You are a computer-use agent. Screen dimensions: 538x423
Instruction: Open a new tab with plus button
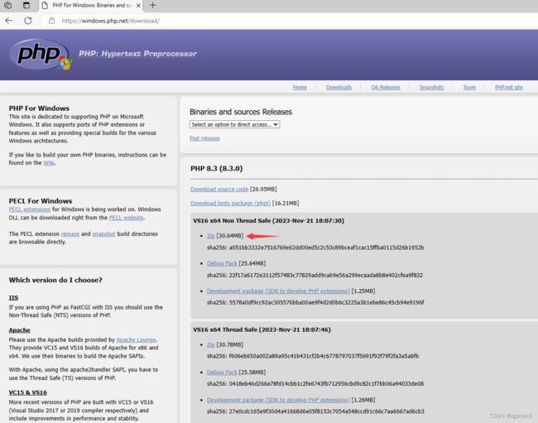pos(152,5)
